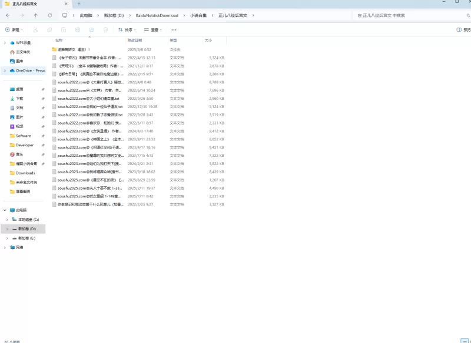Click the monitor icon in address bar
This screenshot has height=343, width=471.
tap(65, 15)
